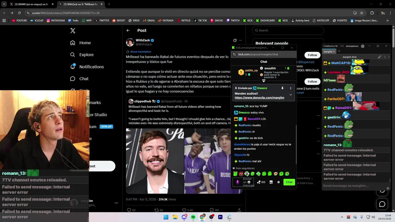Viewport: 395px width, 222px height.
Task: Open Kick chat shop icon
Action: 271,182
